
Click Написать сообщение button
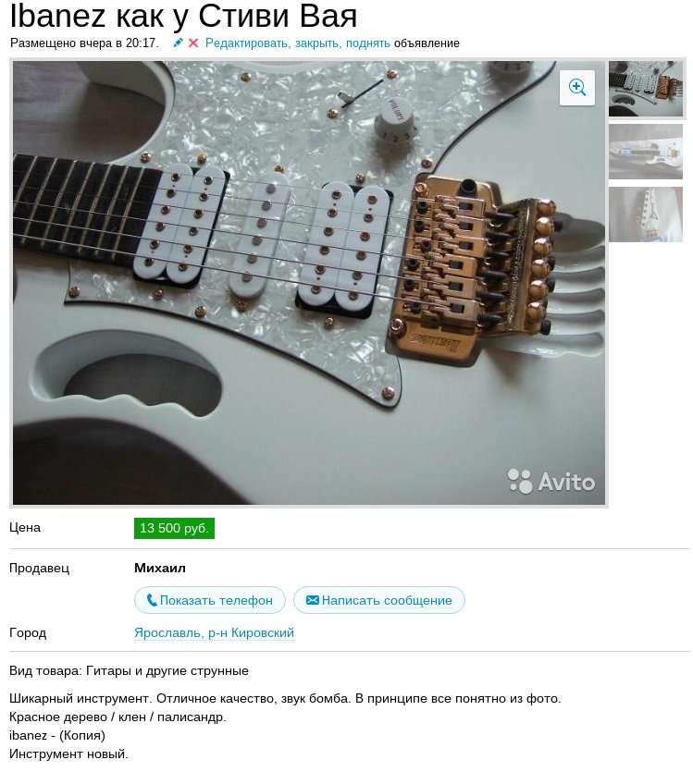pyautogui.click(x=379, y=600)
